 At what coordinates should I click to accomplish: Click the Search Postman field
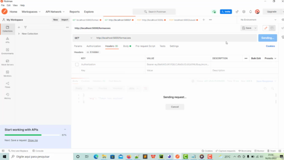(154, 12)
